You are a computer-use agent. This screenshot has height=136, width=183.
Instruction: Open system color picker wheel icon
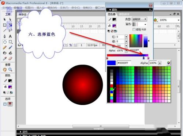tap(168, 63)
